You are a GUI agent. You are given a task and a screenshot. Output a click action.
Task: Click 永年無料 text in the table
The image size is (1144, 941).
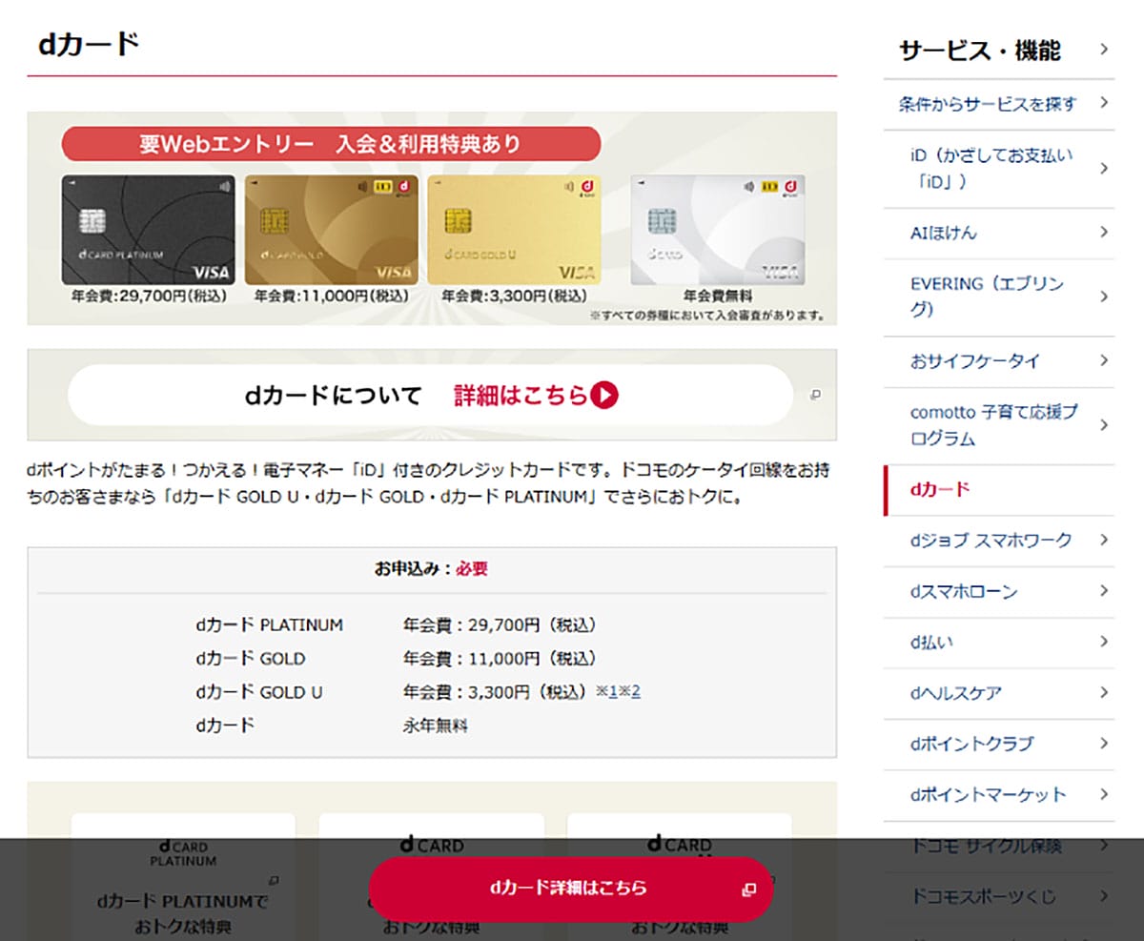[436, 726]
